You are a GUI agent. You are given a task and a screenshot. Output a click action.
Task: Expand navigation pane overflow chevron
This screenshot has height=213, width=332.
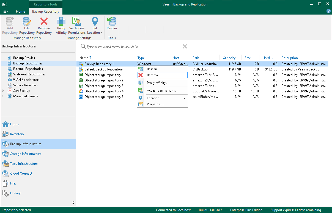pyautogui.click(x=73, y=203)
